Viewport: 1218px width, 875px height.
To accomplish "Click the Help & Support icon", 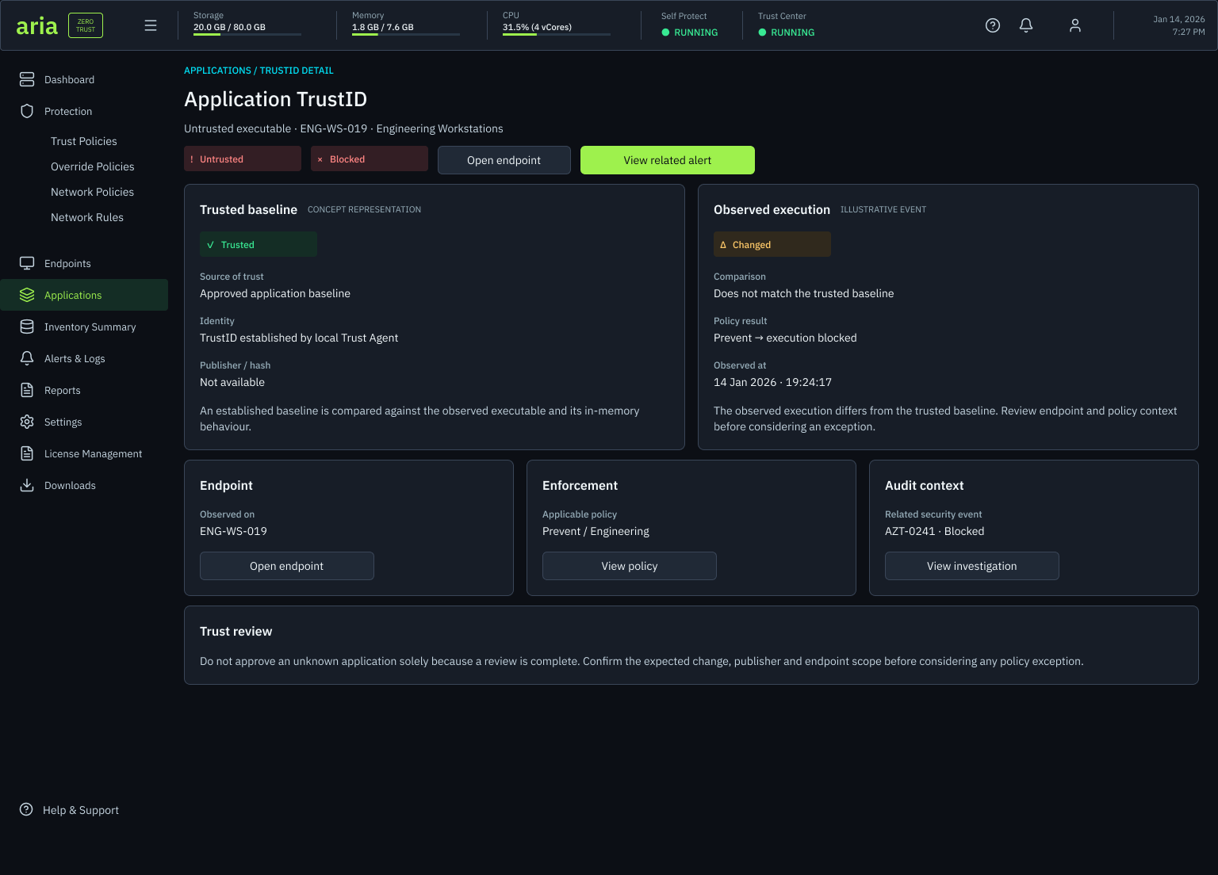I will coord(26,810).
